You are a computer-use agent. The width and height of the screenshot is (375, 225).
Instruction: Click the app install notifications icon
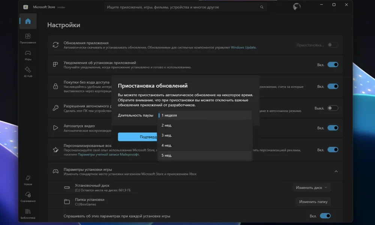pyautogui.click(x=55, y=64)
